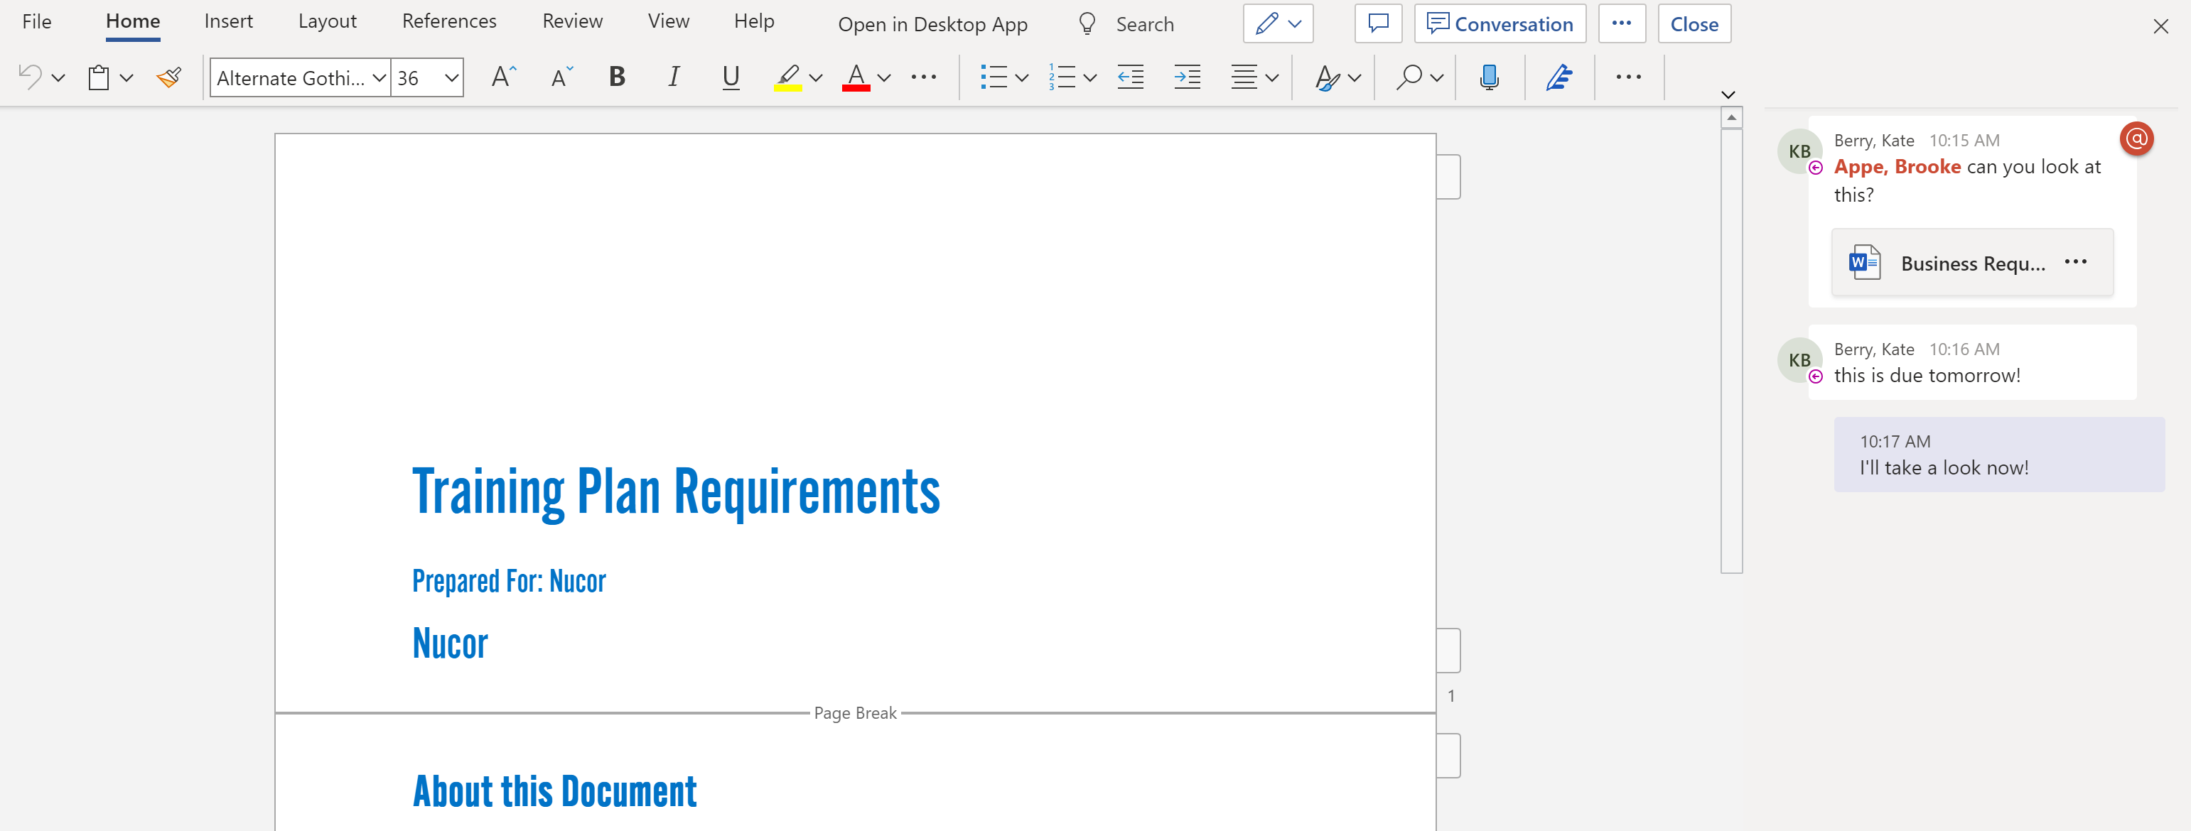Click the Find magnifier icon
The image size is (2191, 831).
pyautogui.click(x=1409, y=77)
